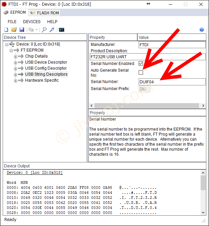Click the arrow icon beside Hardware Specific
209x226 pixels.
[21, 80]
